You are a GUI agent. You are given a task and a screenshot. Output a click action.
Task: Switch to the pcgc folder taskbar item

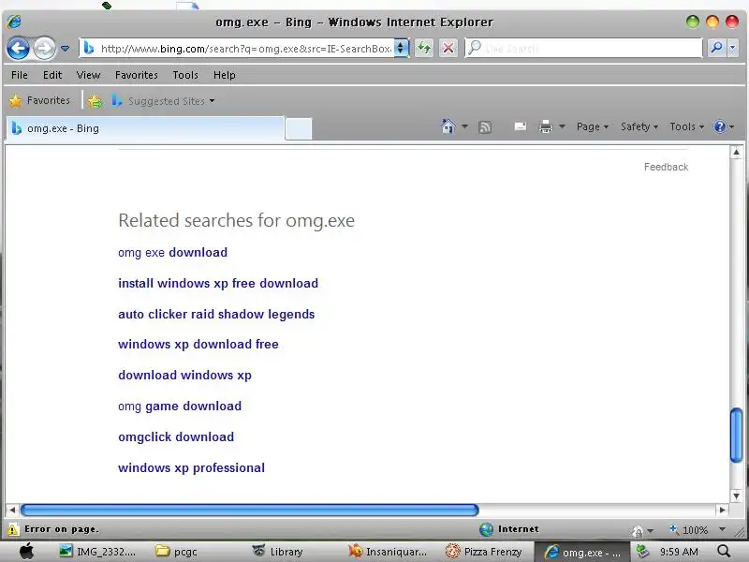coord(177,552)
